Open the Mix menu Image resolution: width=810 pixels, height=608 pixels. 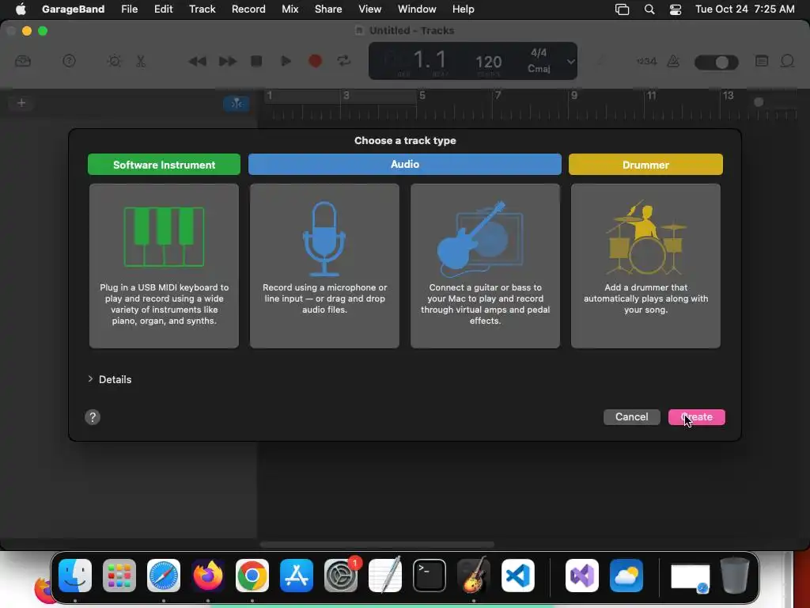click(290, 9)
